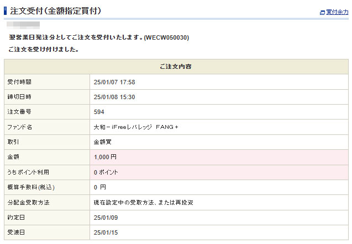The height and width of the screenshot is (244, 352).
Task: Click the window icon beside 買付余力
Action: click(322, 12)
